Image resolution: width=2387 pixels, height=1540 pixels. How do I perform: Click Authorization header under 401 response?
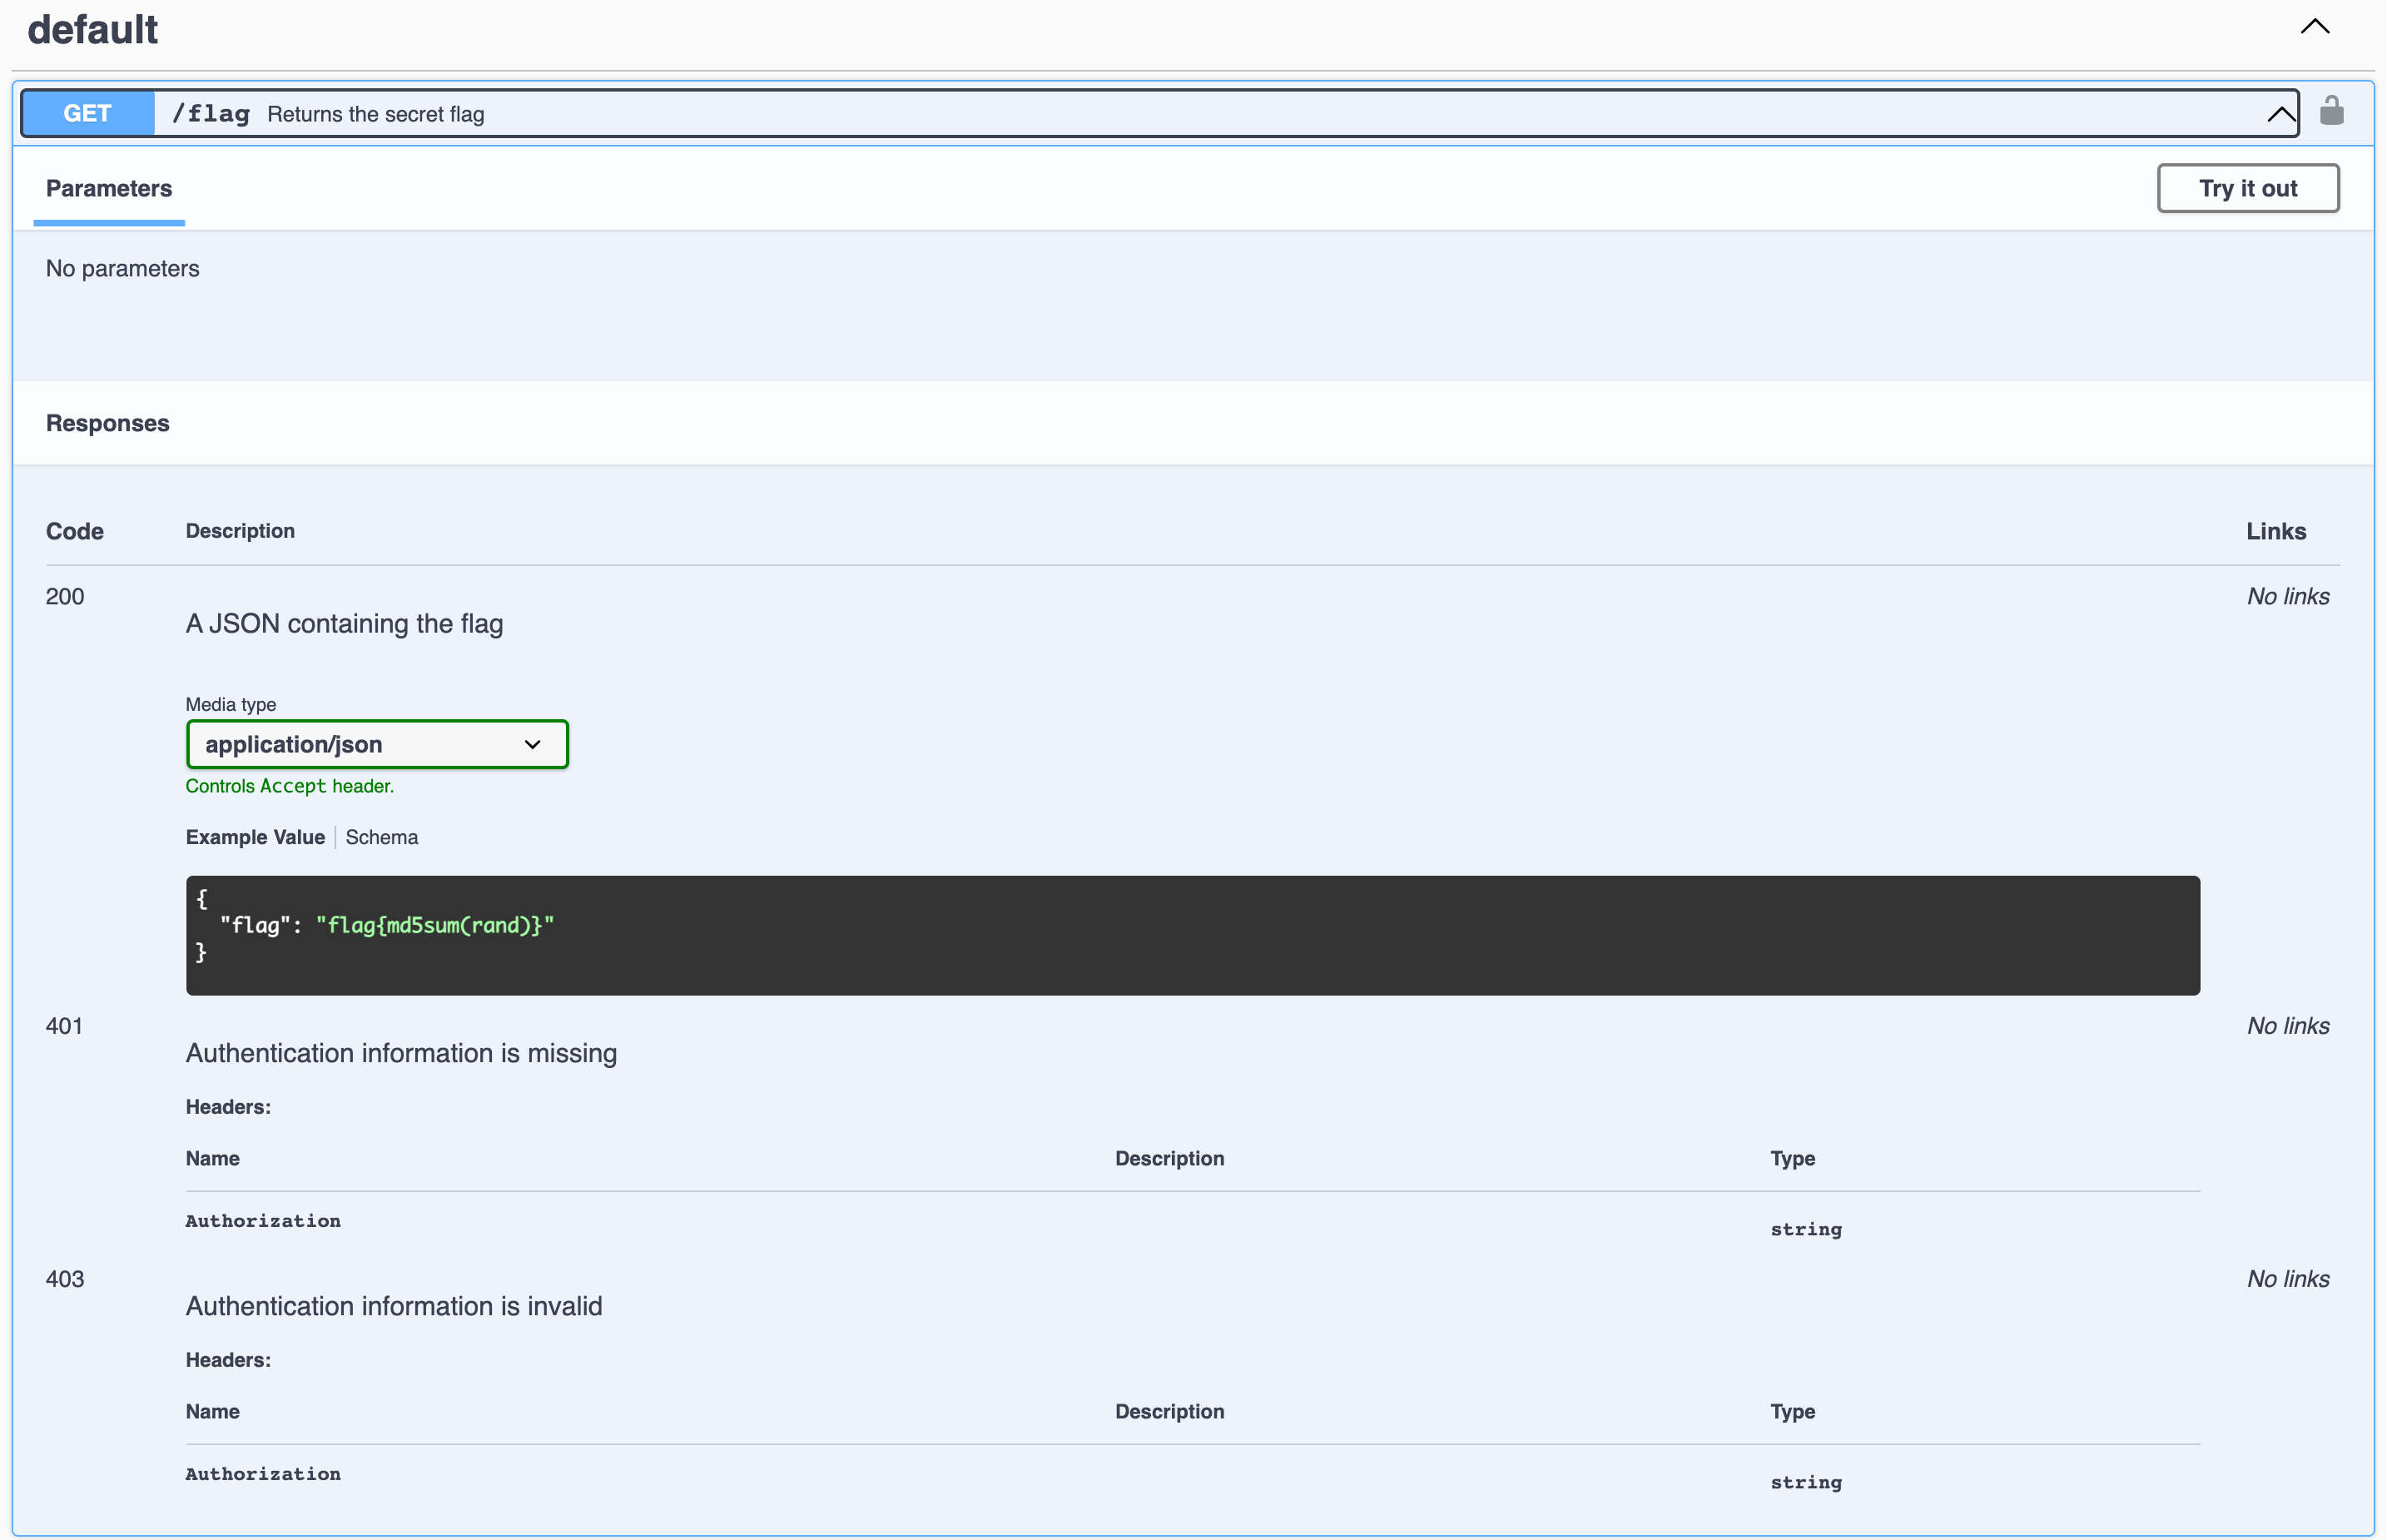click(263, 1221)
